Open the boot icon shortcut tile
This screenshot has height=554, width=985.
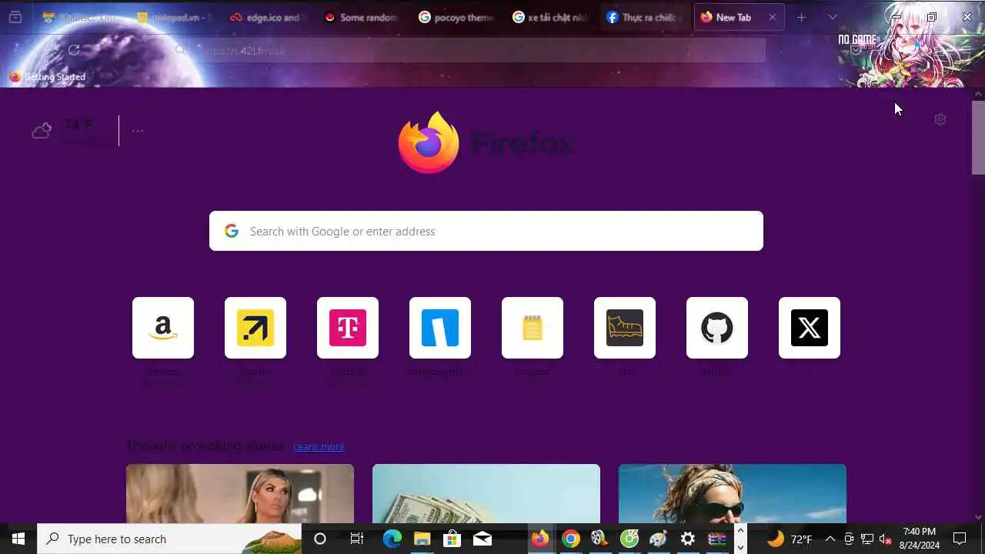coord(625,328)
